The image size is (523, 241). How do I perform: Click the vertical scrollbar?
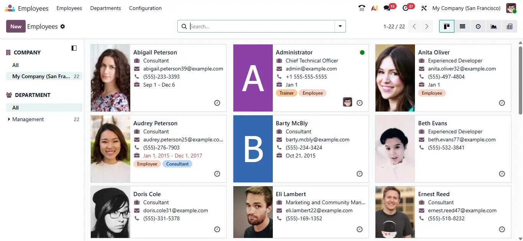520,80
